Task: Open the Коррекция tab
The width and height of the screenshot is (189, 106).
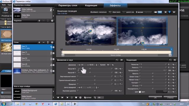Action: tap(91, 5)
